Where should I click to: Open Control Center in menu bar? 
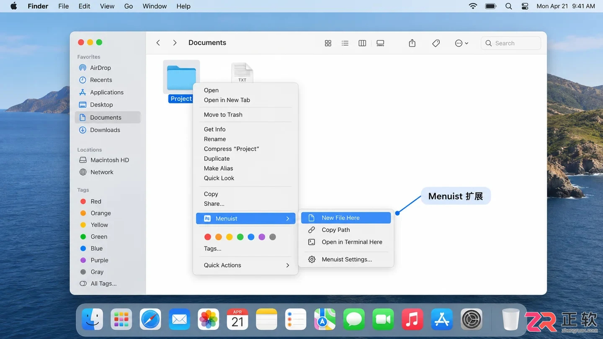point(525,6)
